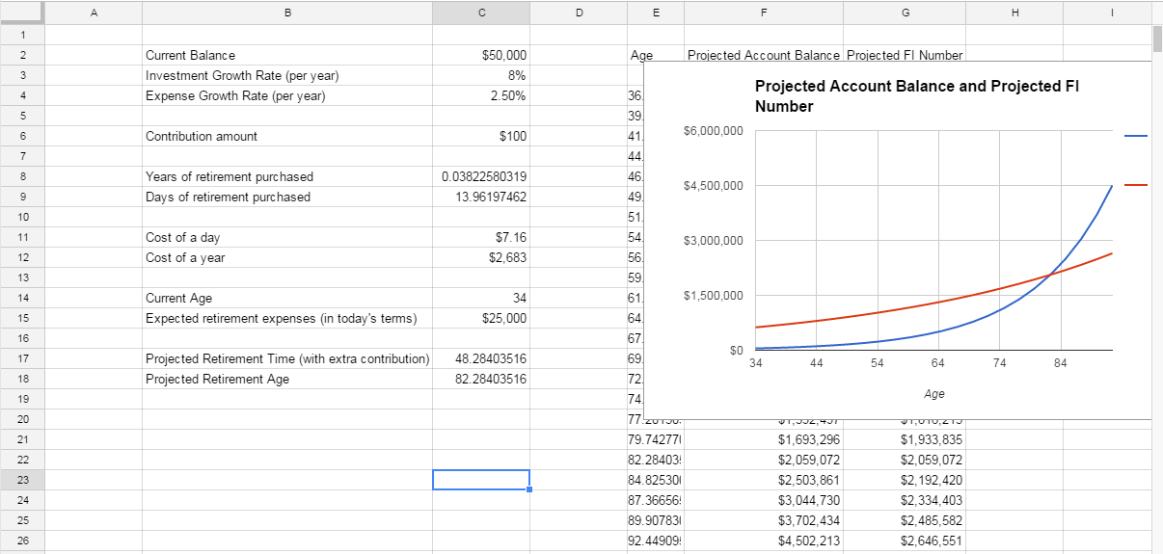
Task: Click the '$2,192,420' FI number cell
Action: [905, 480]
